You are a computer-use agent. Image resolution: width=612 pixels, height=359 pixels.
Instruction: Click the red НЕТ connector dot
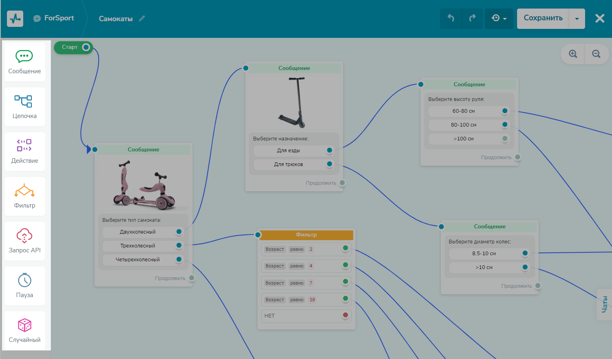click(x=346, y=315)
